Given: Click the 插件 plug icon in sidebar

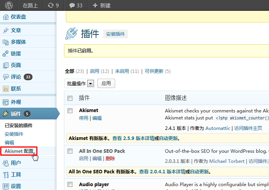Looking at the screenshot, I should [5, 114].
